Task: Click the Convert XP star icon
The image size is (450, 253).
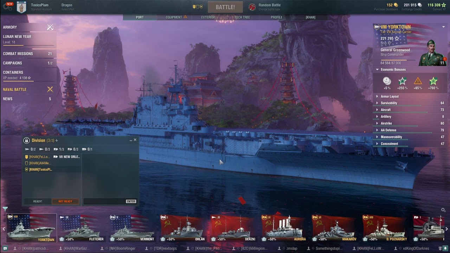Action: pos(444,5)
